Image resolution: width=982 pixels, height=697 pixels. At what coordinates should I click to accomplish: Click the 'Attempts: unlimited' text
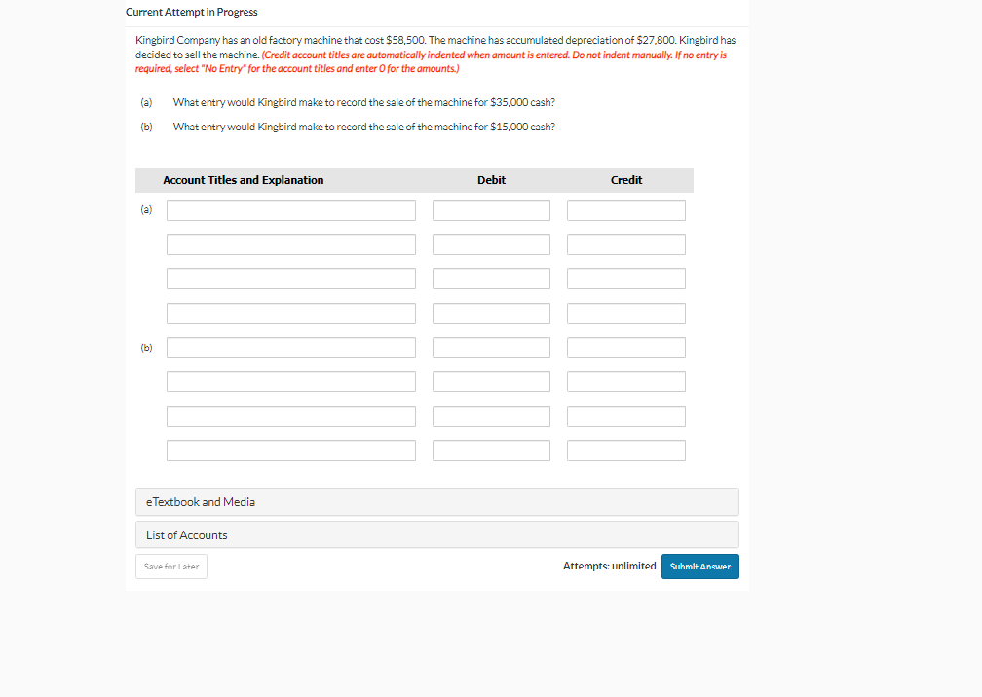(610, 567)
